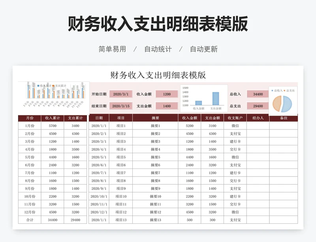Click the 月份 column header

[30, 118]
